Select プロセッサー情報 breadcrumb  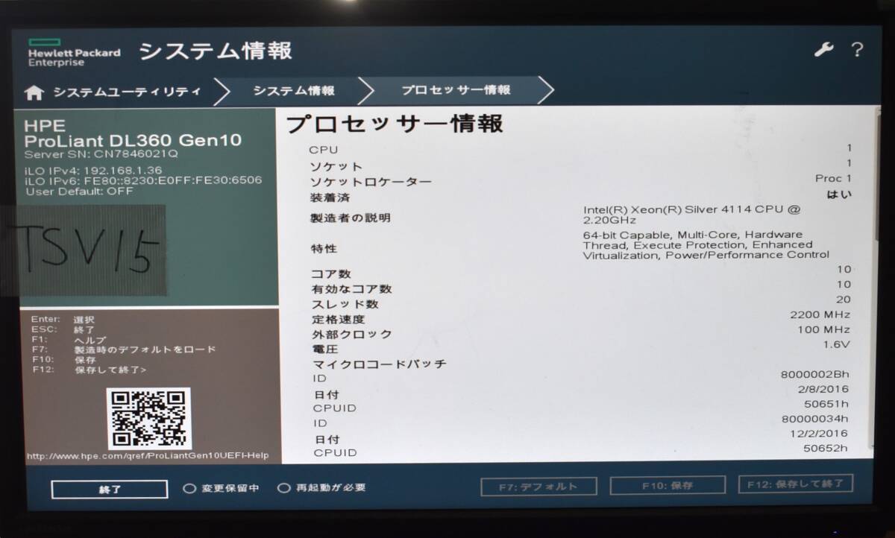point(456,90)
